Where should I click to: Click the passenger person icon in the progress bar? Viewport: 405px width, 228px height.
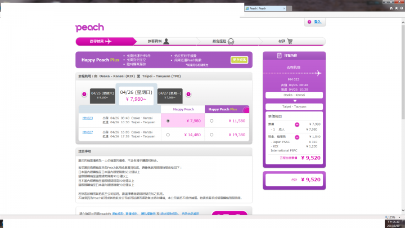pyautogui.click(x=166, y=41)
